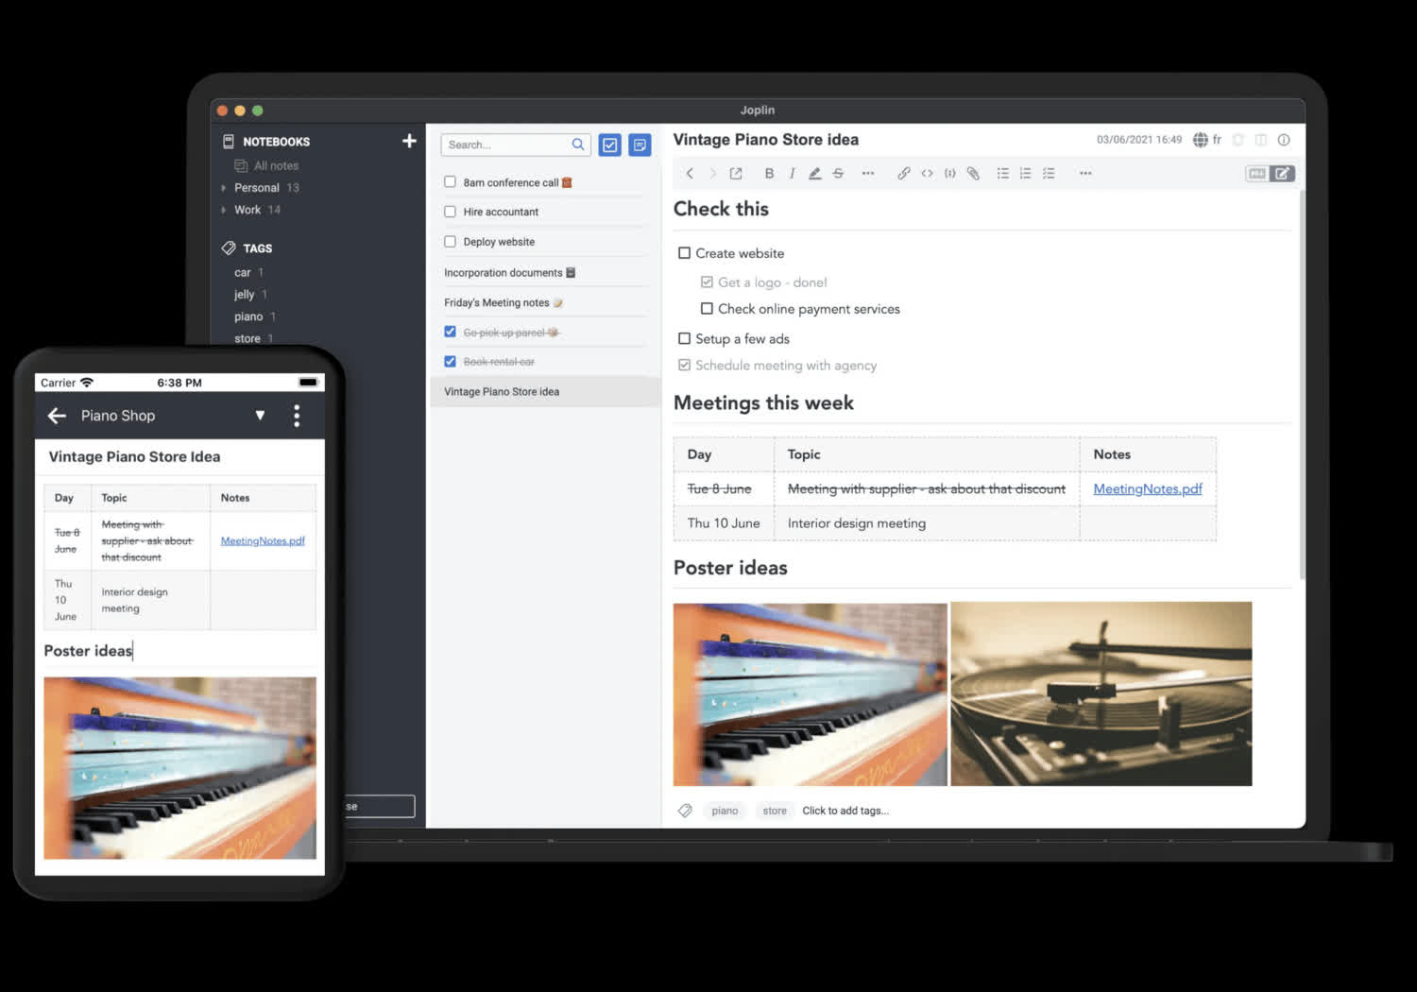Click the new note button
The height and width of the screenshot is (992, 1417).
tap(640, 145)
